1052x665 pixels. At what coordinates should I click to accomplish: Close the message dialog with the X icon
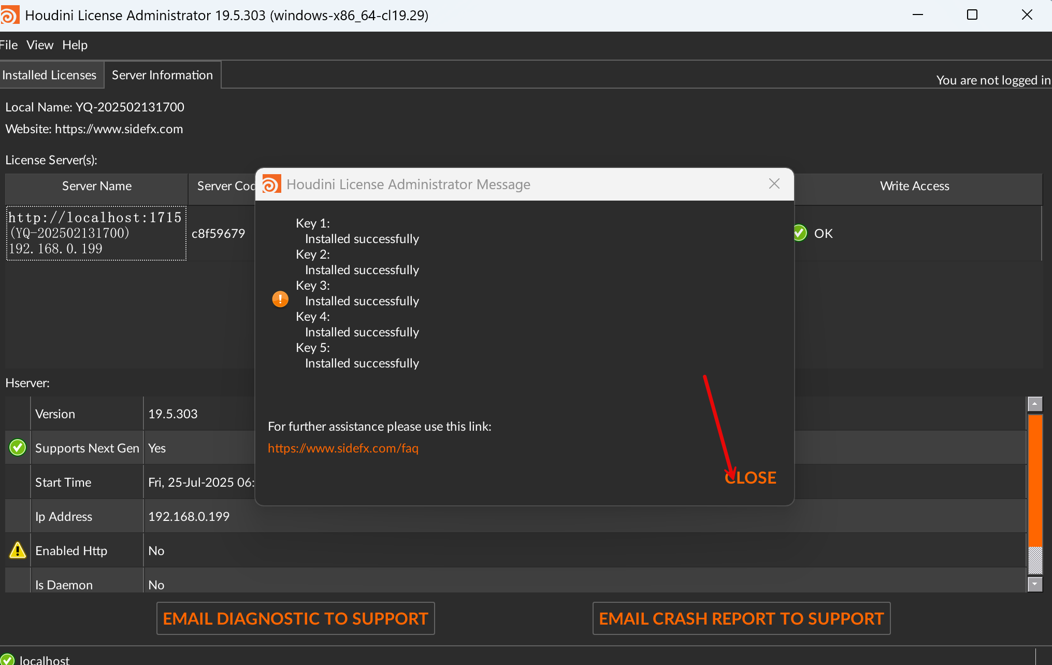point(774,184)
